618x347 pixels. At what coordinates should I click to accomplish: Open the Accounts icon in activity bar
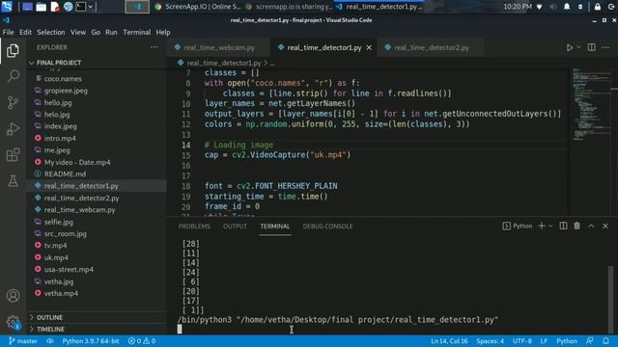tap(13, 295)
